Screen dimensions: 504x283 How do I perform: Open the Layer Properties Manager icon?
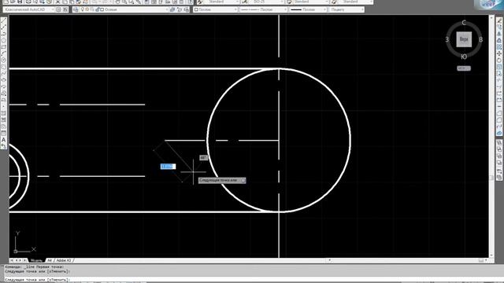pos(76,9)
